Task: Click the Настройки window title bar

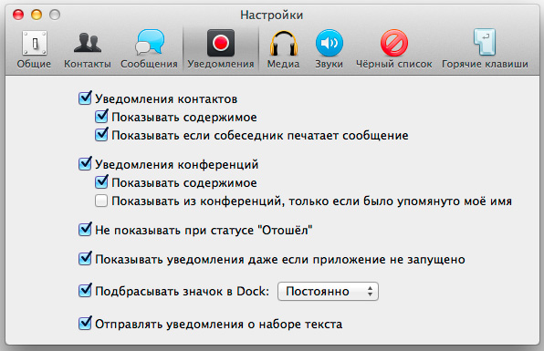Action: point(272,15)
